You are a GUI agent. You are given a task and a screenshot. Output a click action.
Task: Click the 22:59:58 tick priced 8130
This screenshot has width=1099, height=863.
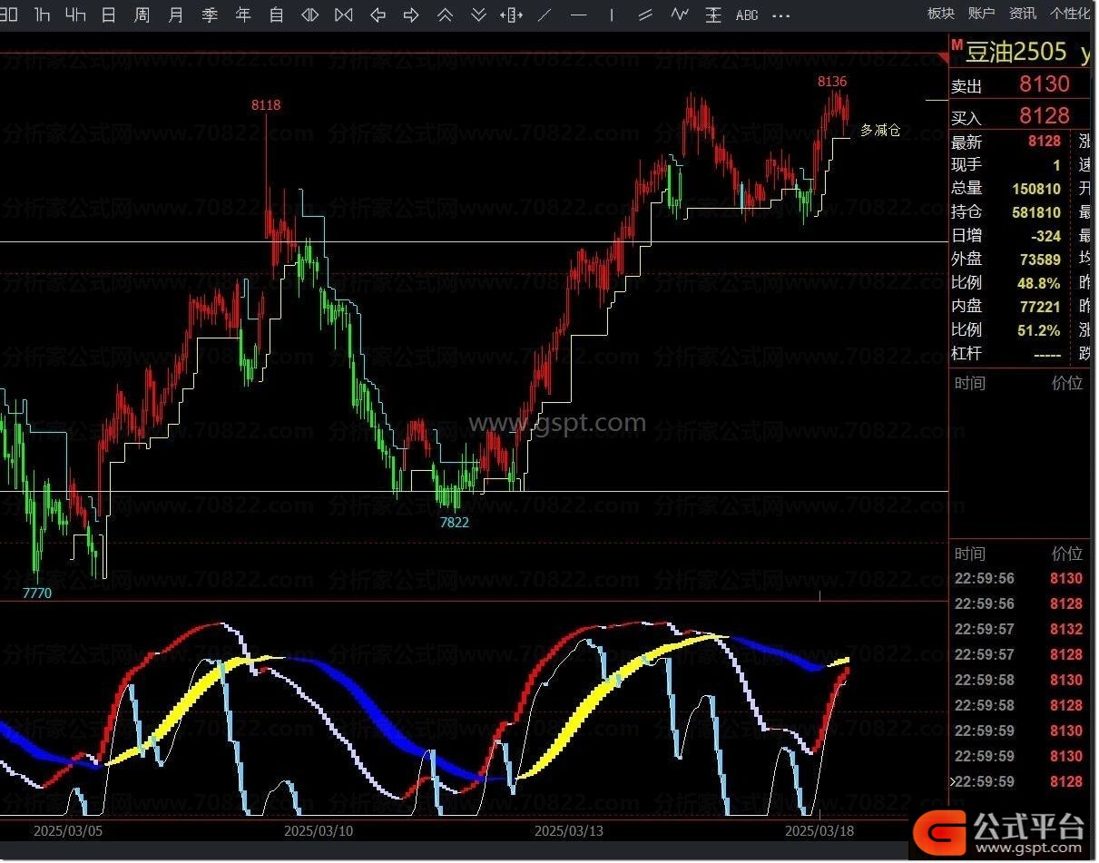tap(1017, 680)
